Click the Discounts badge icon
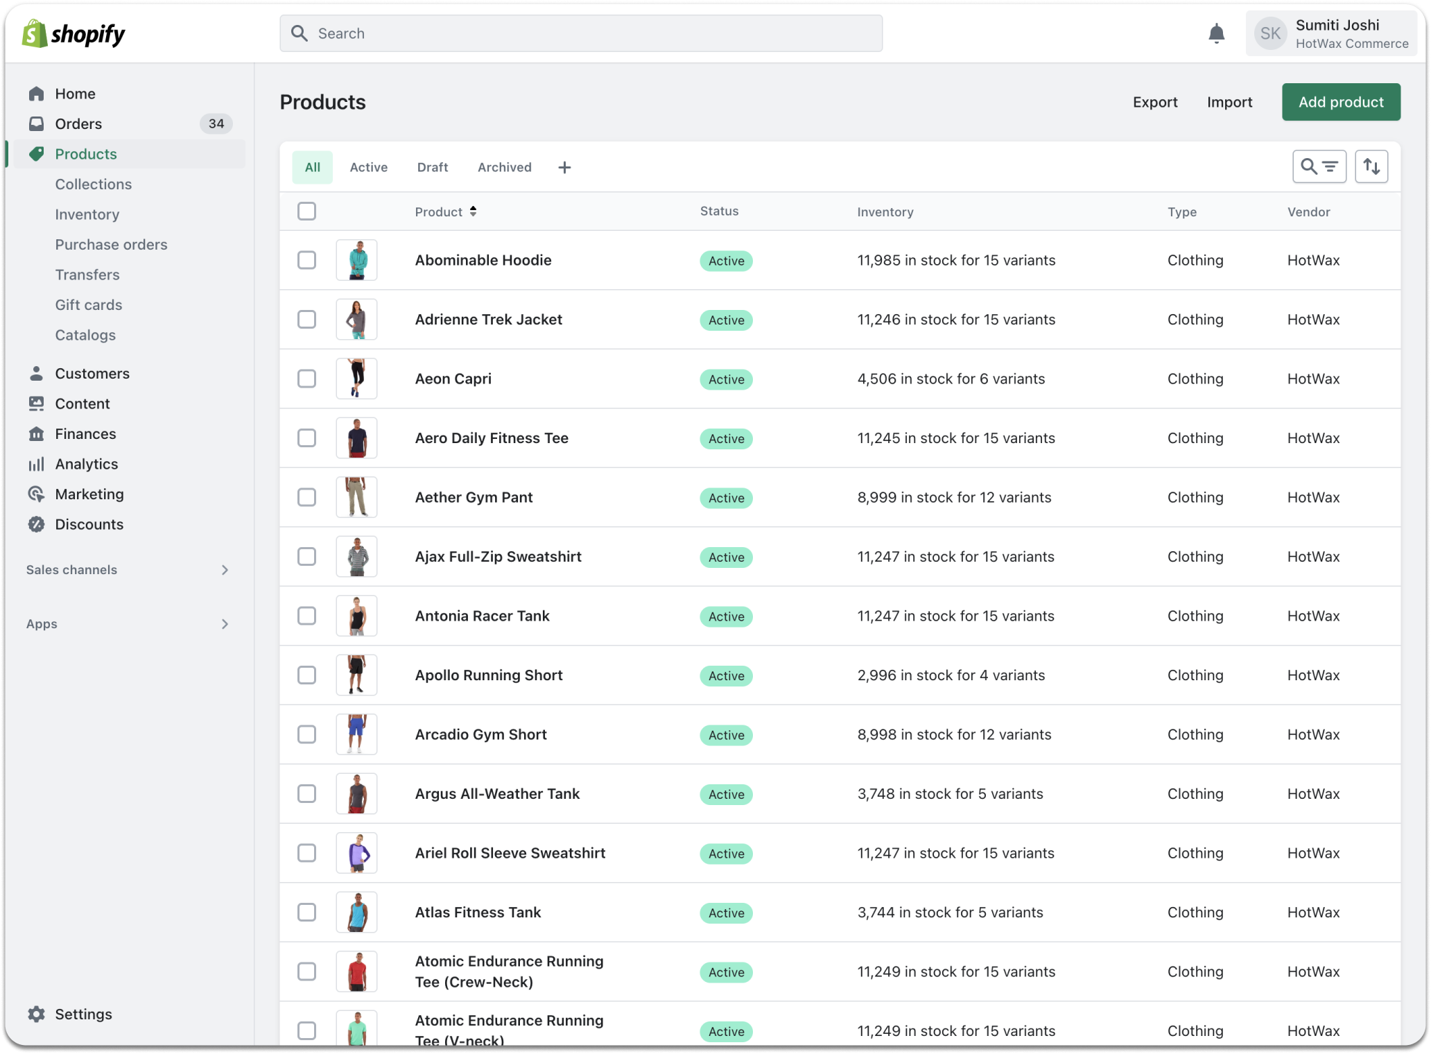 37,524
